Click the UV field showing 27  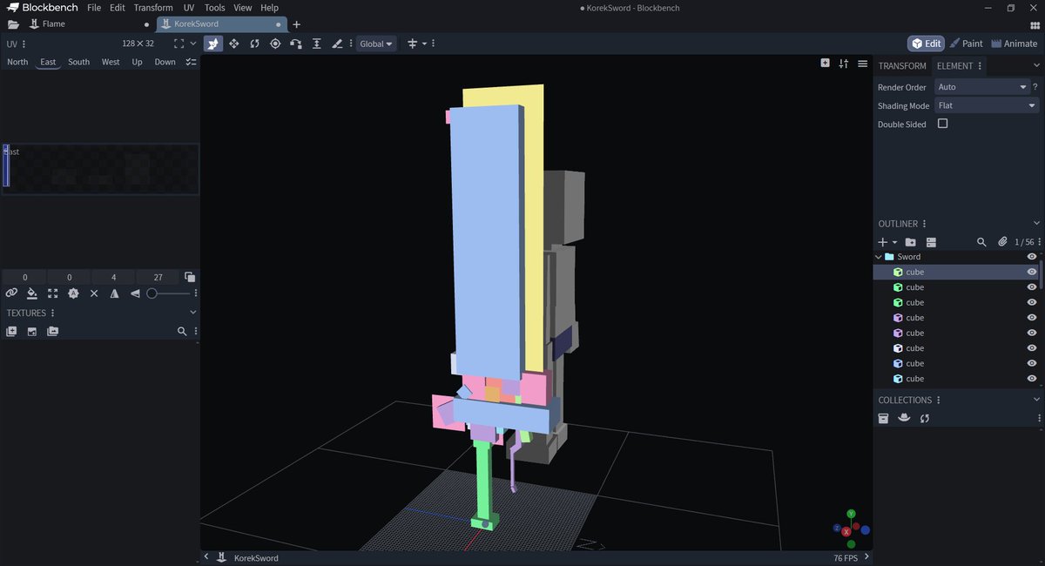coord(158,277)
